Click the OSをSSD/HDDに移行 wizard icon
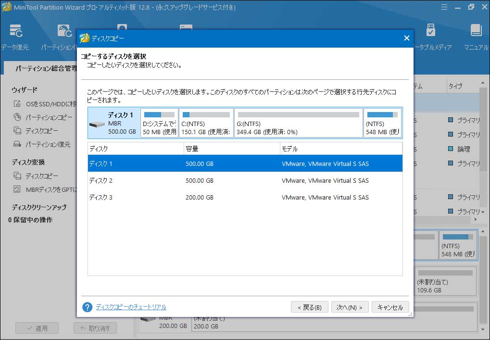This screenshot has width=490, height=340. tap(17, 104)
